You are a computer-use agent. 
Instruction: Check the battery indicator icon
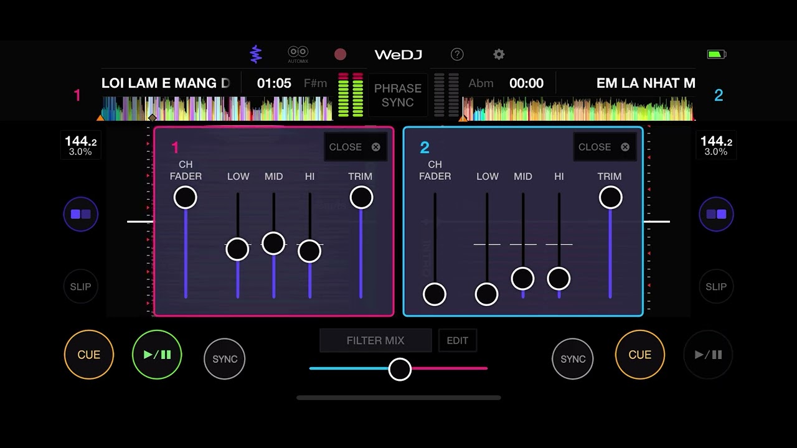pyautogui.click(x=717, y=55)
